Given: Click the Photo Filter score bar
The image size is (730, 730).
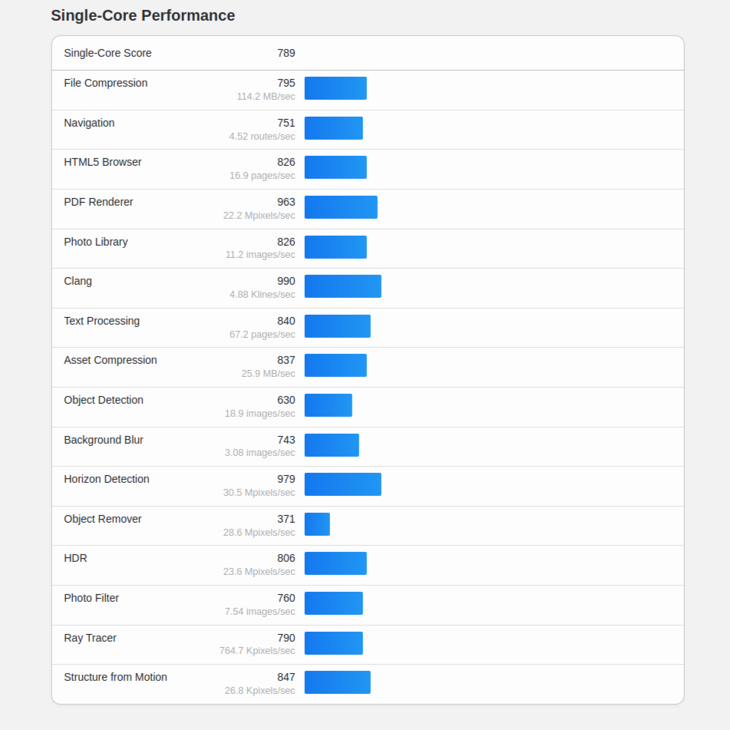Looking at the screenshot, I should click(x=333, y=603).
